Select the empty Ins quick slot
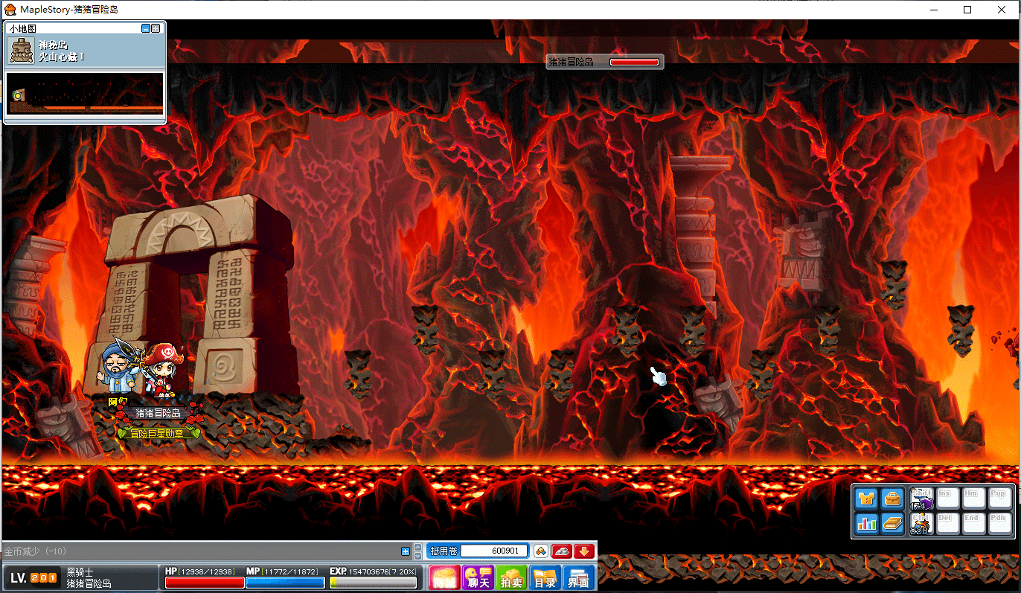This screenshot has width=1021, height=593. click(x=947, y=499)
